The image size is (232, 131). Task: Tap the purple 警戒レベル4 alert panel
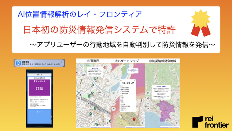pyautogui.click(x=39, y=88)
